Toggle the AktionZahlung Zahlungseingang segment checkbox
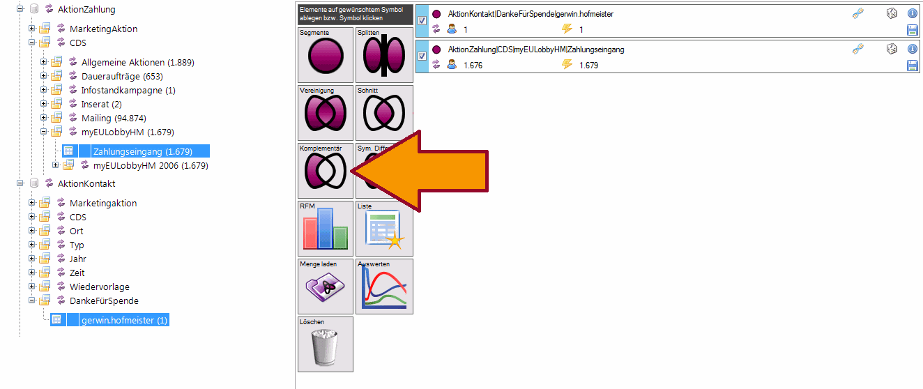 [422, 56]
